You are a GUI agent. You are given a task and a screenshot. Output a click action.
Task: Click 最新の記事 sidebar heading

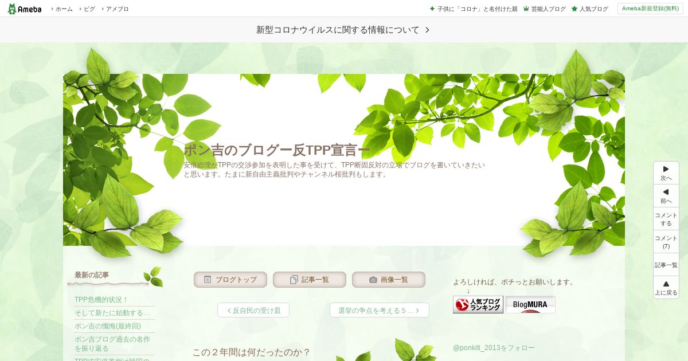tap(92, 275)
